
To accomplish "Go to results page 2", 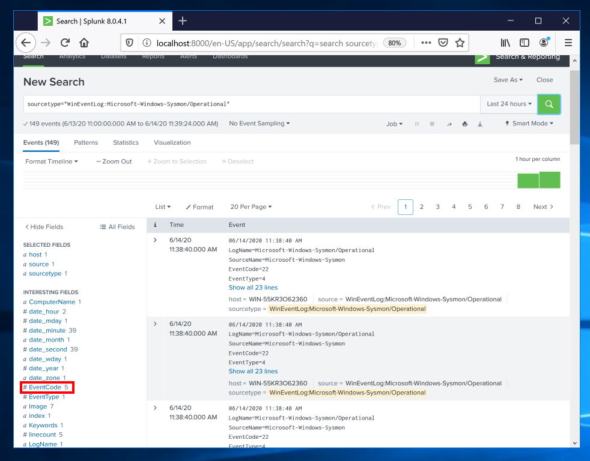I will pos(422,206).
